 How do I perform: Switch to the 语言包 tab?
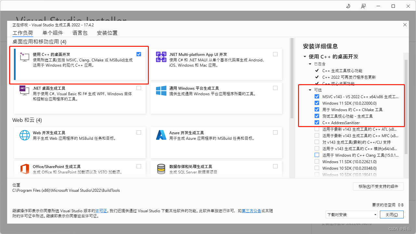click(x=80, y=33)
